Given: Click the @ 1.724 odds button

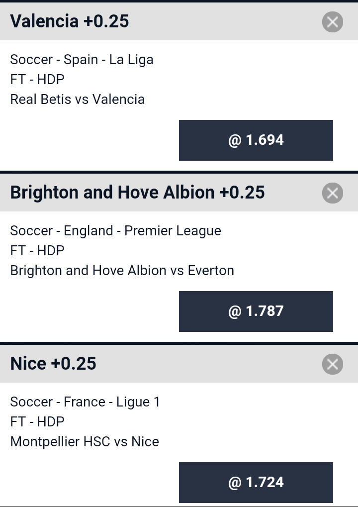Looking at the screenshot, I should pos(256,483).
